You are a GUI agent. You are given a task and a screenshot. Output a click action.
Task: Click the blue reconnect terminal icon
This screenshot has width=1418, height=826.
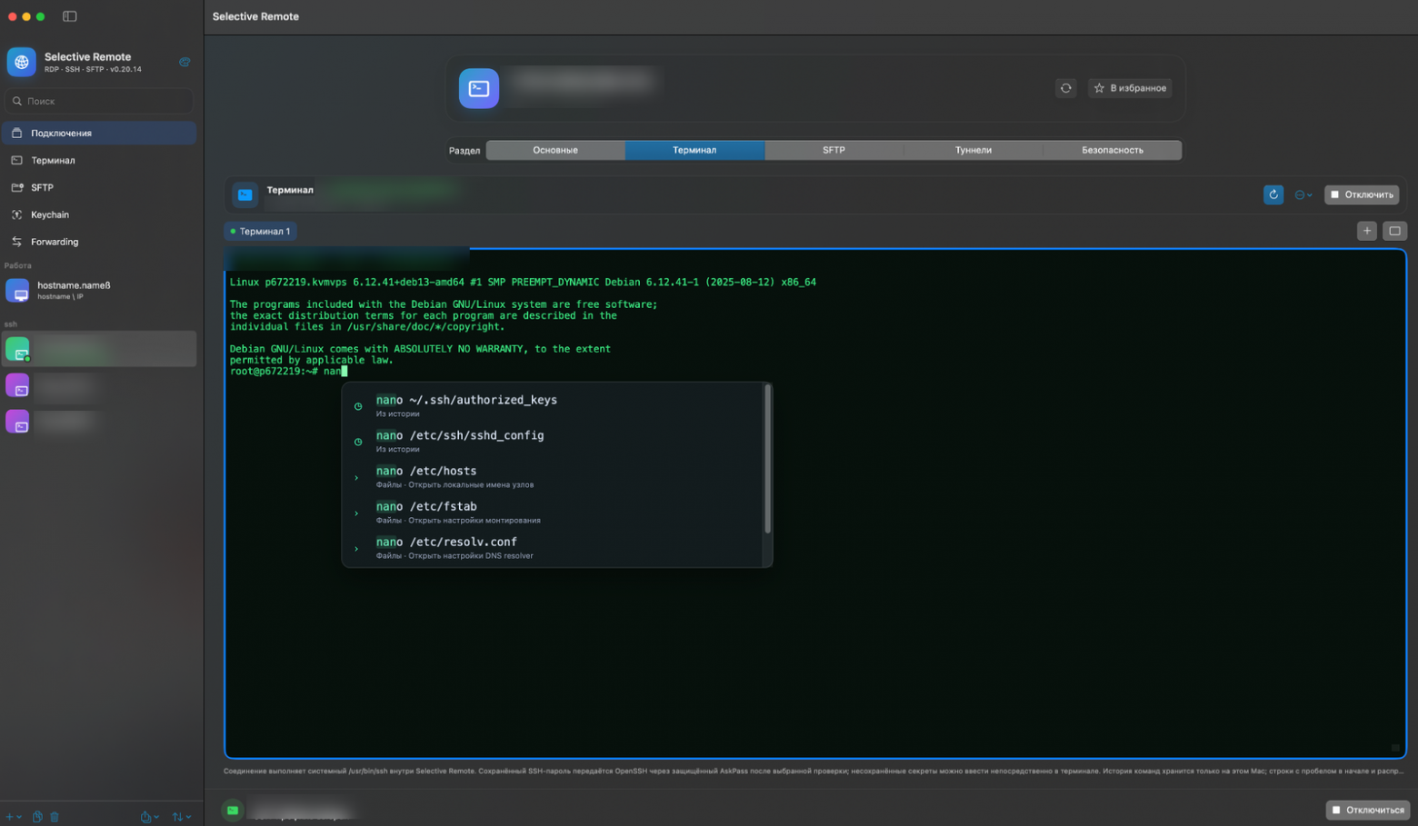1273,194
